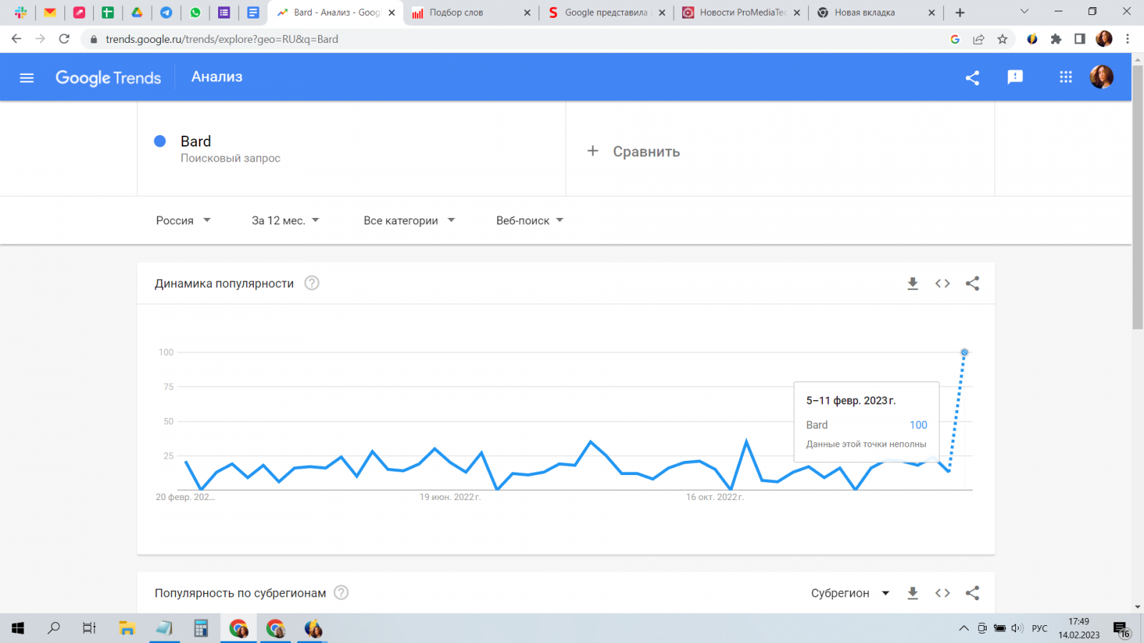Click the Google Trends logo
Screen dimensions: 1144x643
108,78
